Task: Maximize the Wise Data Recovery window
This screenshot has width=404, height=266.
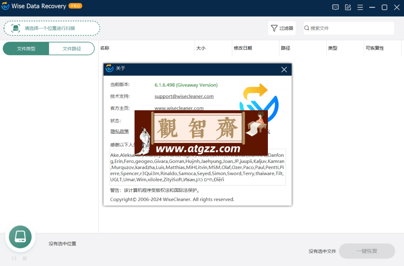Action: (384, 7)
